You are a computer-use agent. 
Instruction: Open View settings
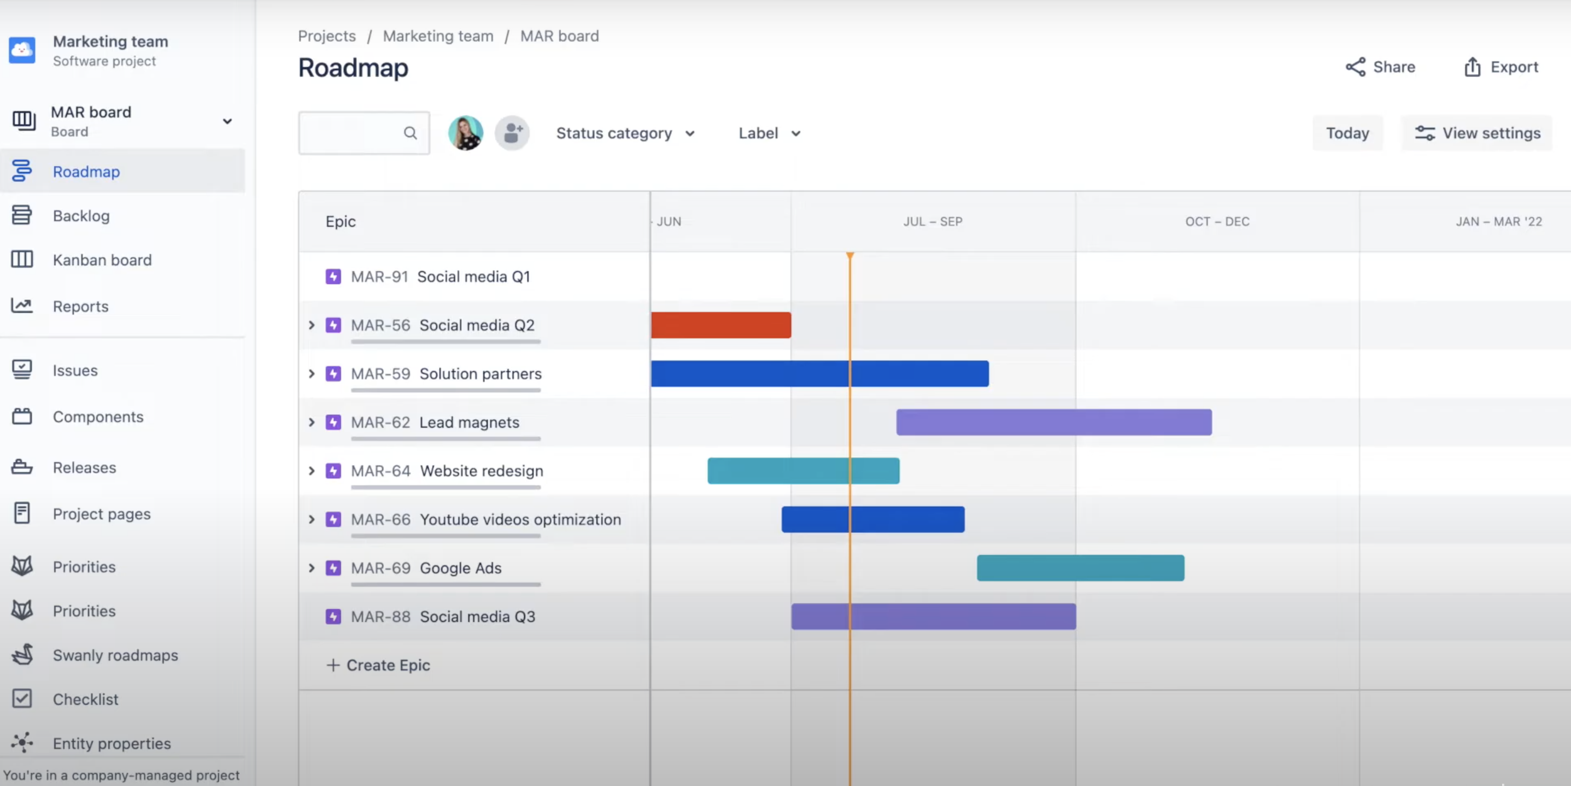tap(1476, 133)
